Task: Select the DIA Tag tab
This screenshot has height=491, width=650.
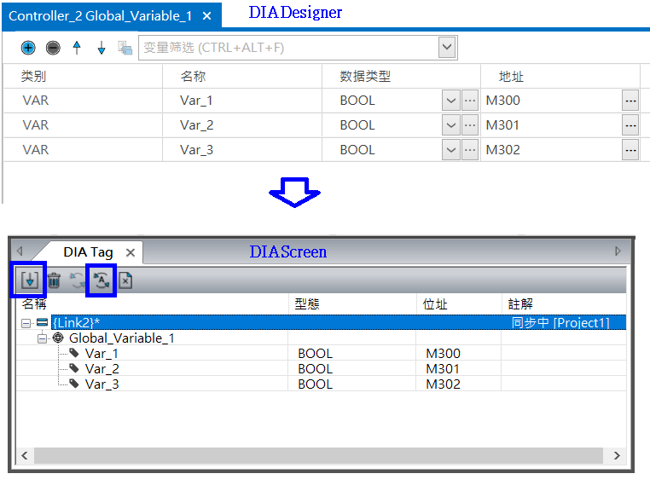Action: (88, 252)
